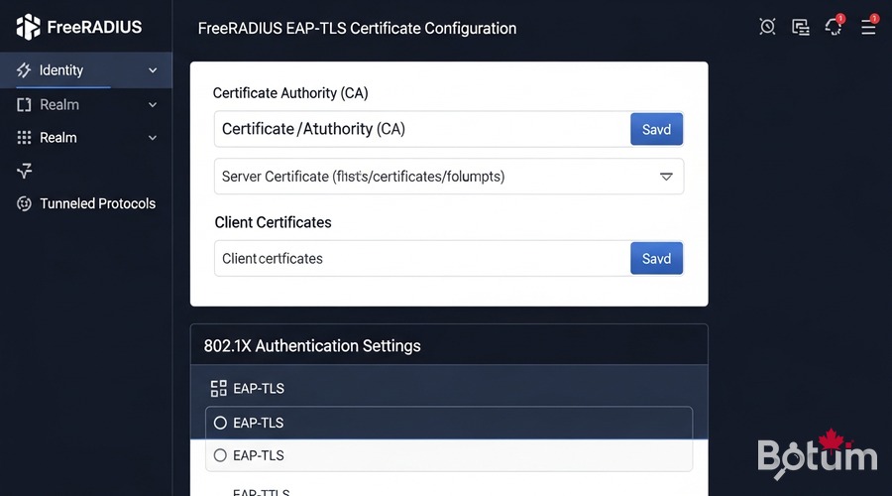Open the chat messages icon in header
The width and height of the screenshot is (892, 496).
click(x=801, y=27)
